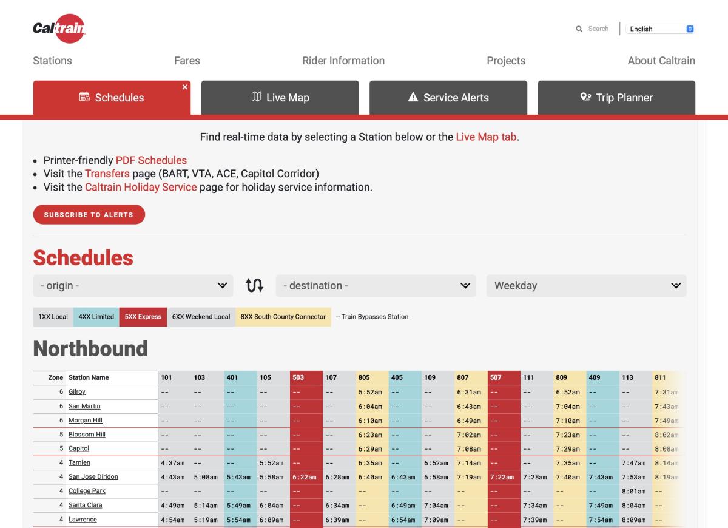Open the destination station dropdown
The width and height of the screenshot is (728, 528).
376,285
